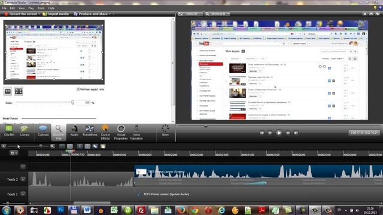Click the timeline zoom slider handle

[x=41, y=146]
